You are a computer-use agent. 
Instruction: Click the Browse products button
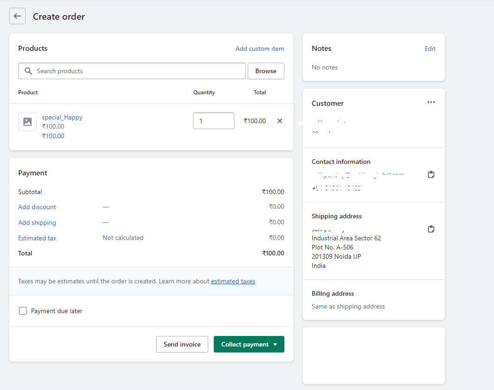(266, 71)
